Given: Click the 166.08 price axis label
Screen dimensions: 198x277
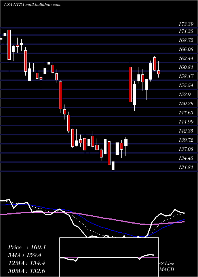Looking at the screenshot, I should coord(186,49).
